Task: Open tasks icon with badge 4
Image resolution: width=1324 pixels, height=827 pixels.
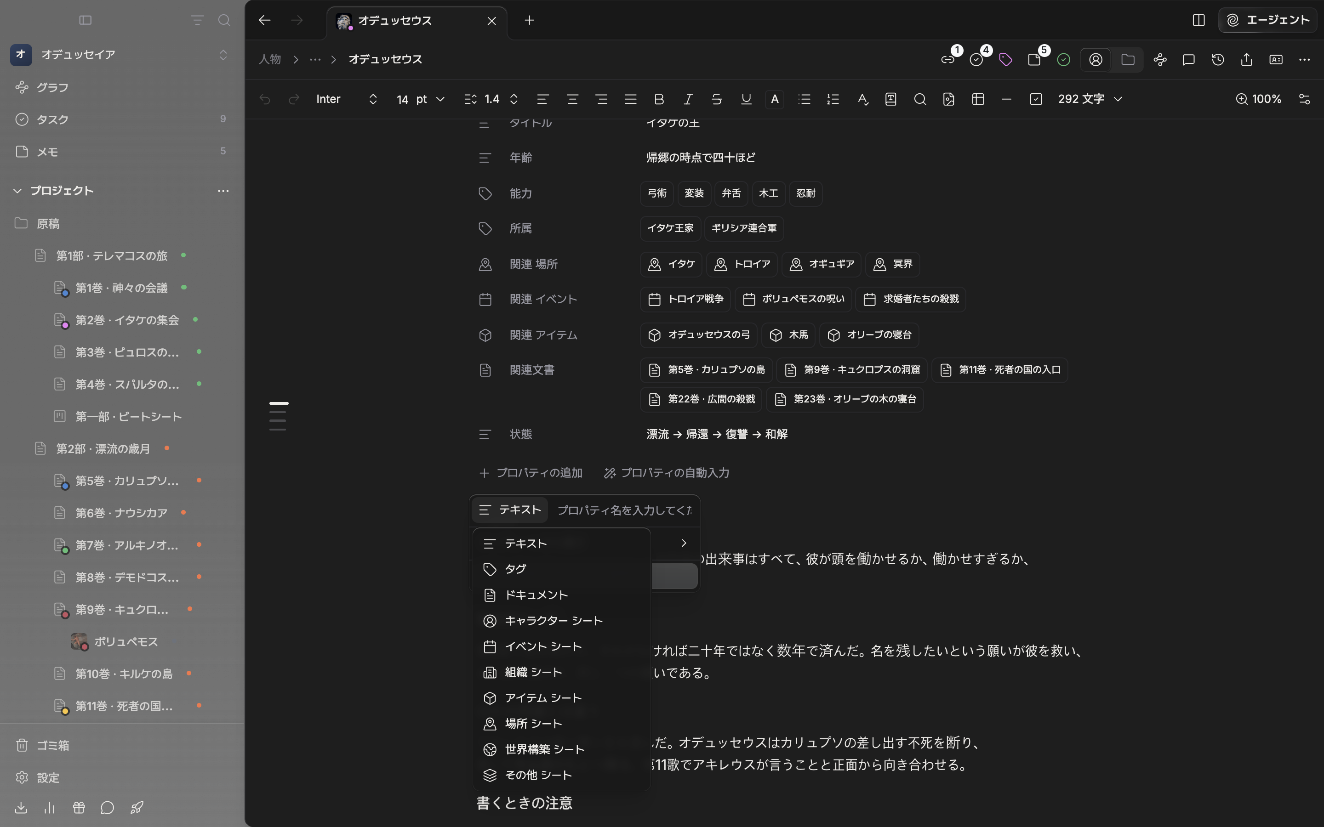Action: 977,60
